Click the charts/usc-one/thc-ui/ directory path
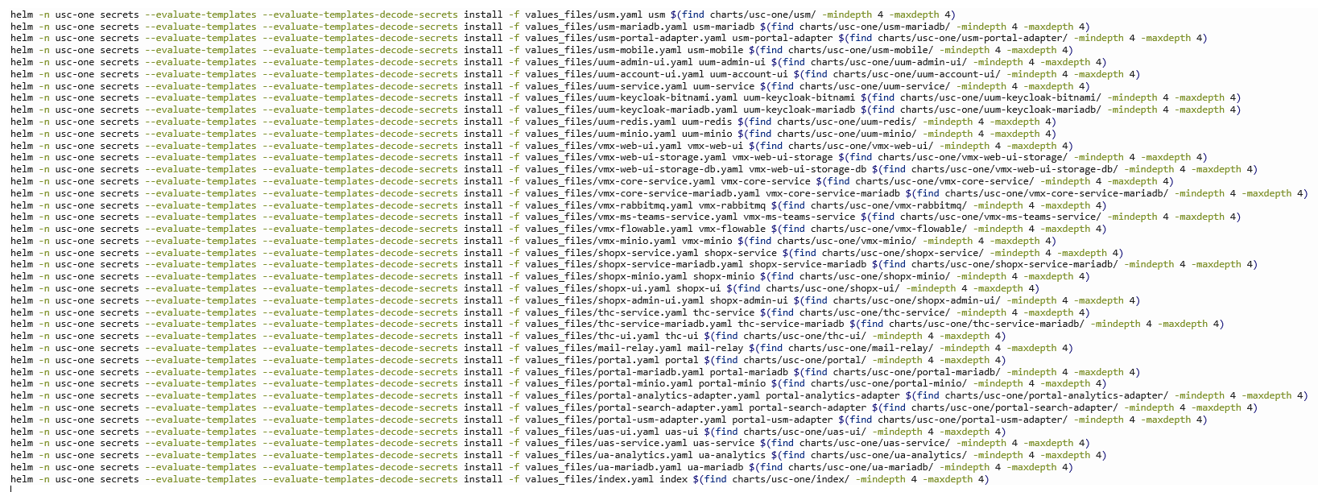 [x=805, y=336]
